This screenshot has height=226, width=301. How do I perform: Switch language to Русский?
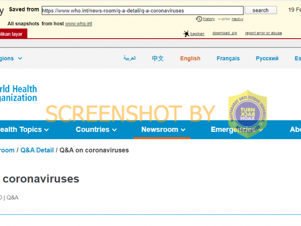pyautogui.click(x=267, y=58)
